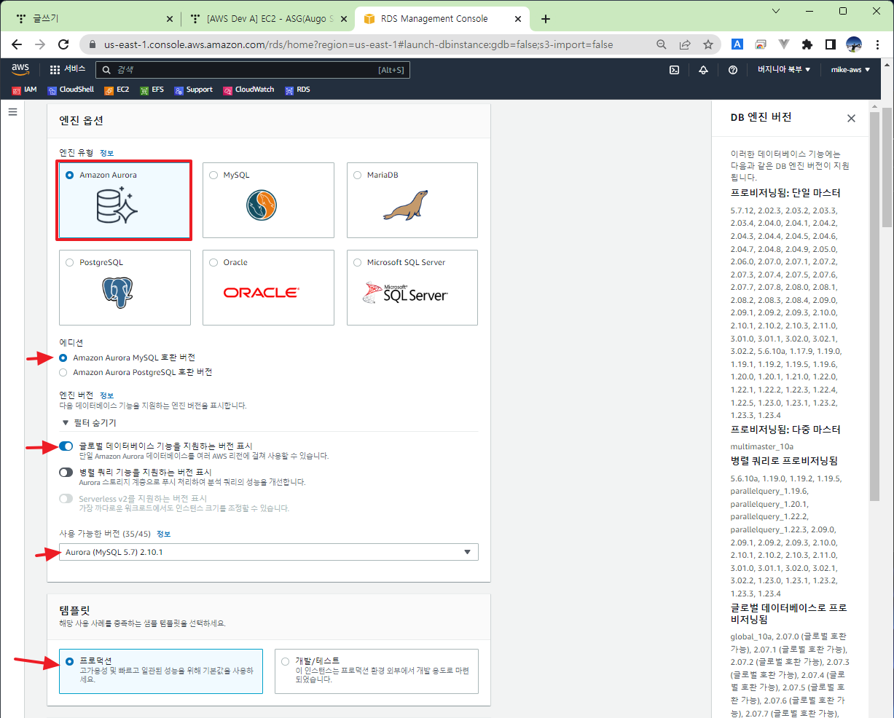Toggle parallel query versions filter

(x=66, y=472)
